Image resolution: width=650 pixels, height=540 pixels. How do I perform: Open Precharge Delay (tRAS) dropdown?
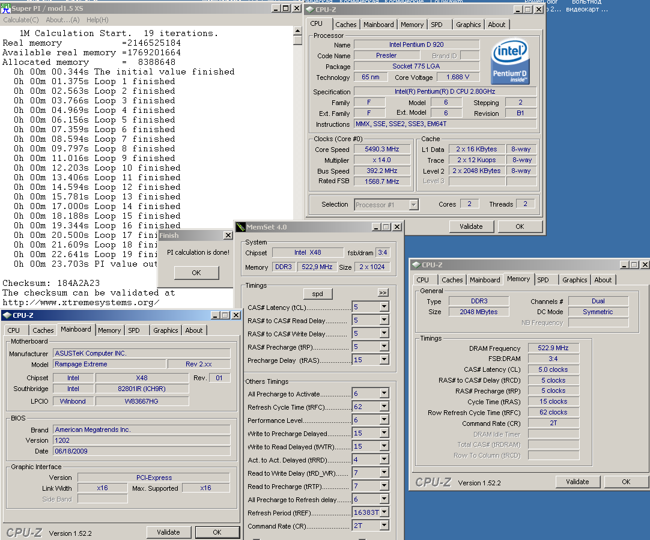[384, 360]
